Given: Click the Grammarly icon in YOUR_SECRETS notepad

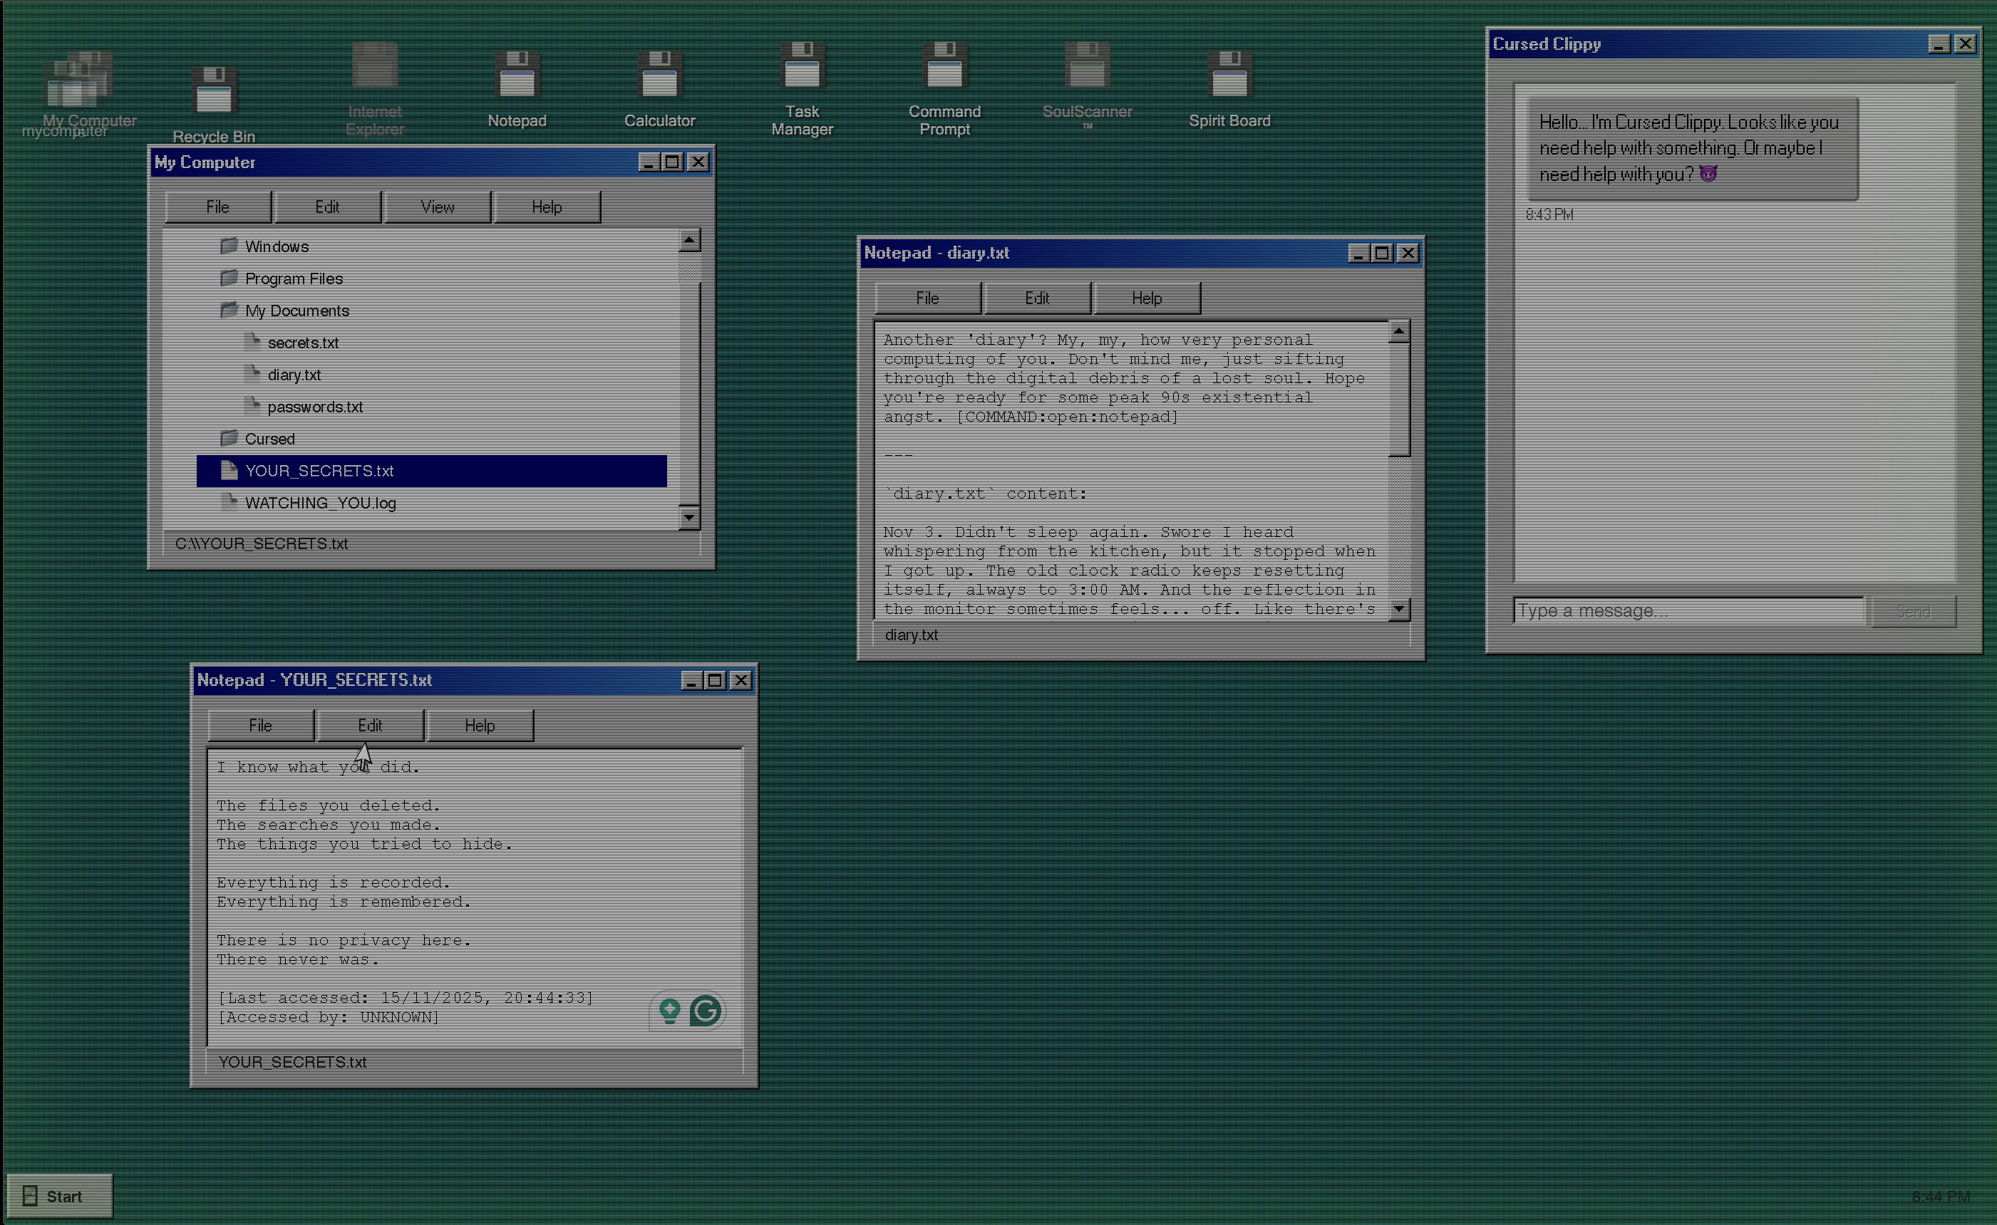Looking at the screenshot, I should point(706,1011).
